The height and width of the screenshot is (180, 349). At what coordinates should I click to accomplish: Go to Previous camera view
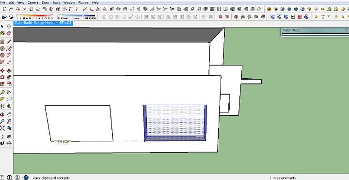[9, 128]
